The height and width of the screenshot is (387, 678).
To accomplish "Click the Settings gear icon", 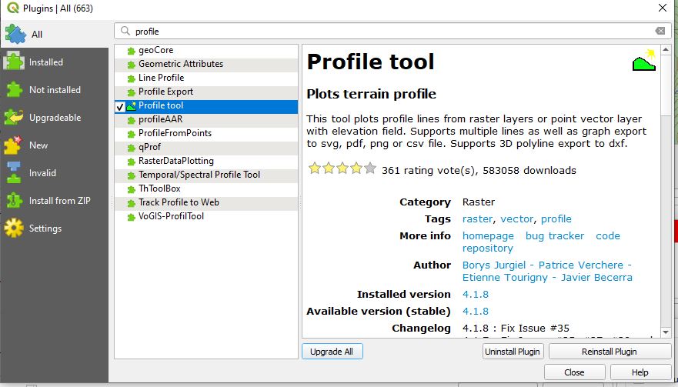I will coord(14,229).
